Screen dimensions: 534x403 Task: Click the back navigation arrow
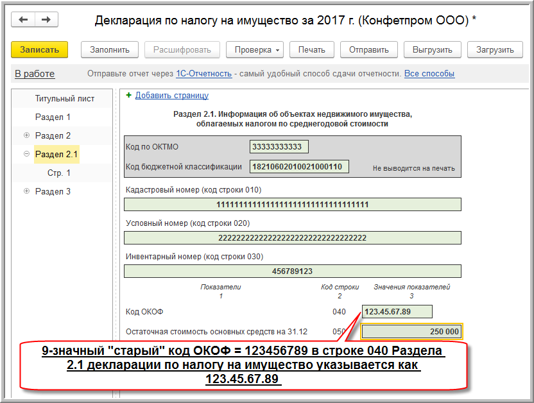click(24, 20)
